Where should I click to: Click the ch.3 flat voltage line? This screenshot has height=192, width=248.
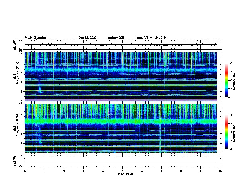point(121,161)
